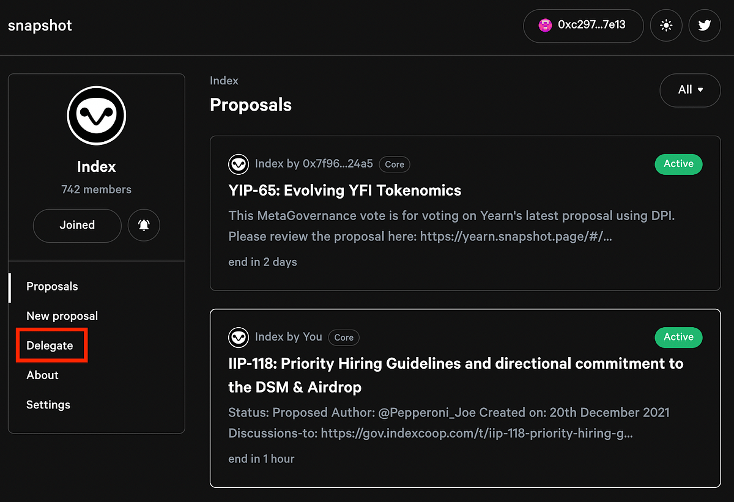Click the Index breadcrumb above Proposals
Image resolution: width=734 pixels, height=502 pixels.
click(224, 81)
